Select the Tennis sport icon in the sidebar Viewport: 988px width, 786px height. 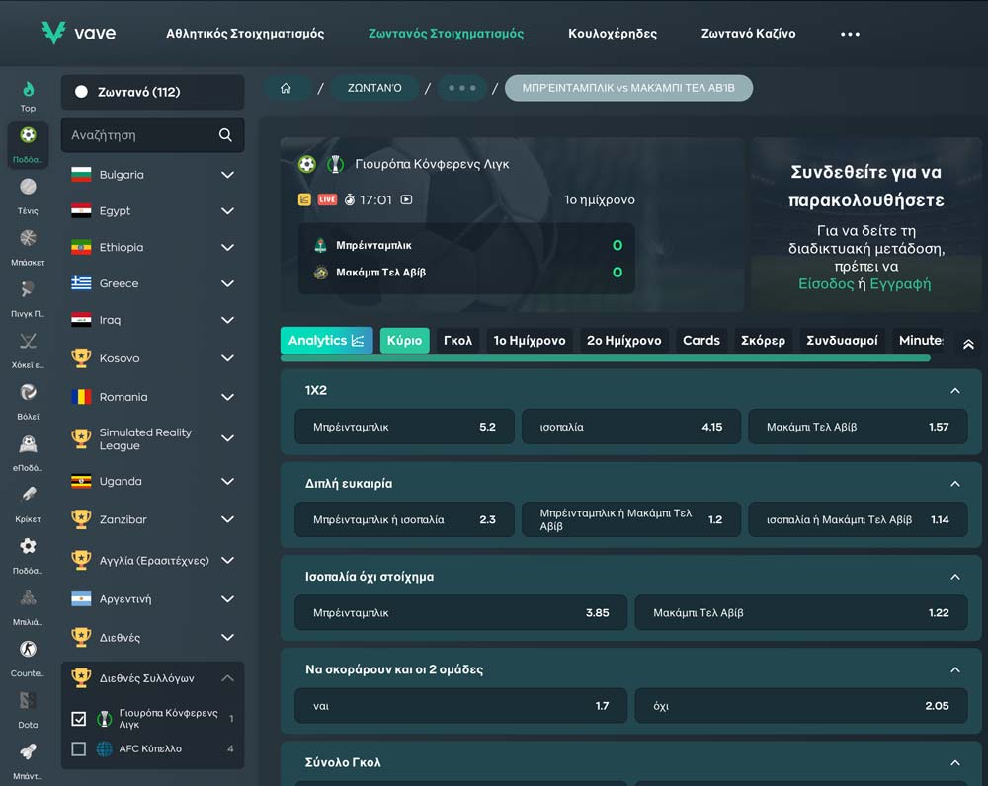tap(28, 187)
